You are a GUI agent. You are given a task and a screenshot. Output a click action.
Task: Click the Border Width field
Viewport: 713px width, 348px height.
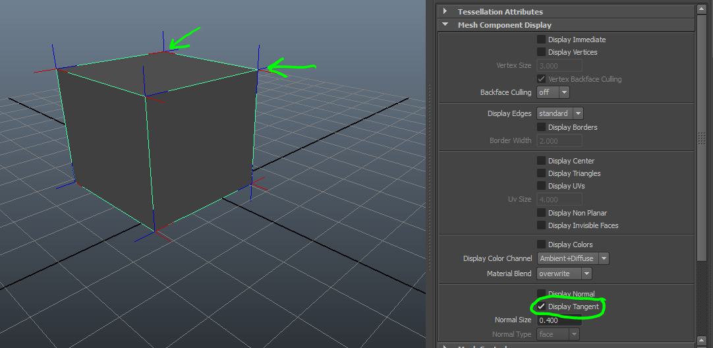click(559, 140)
